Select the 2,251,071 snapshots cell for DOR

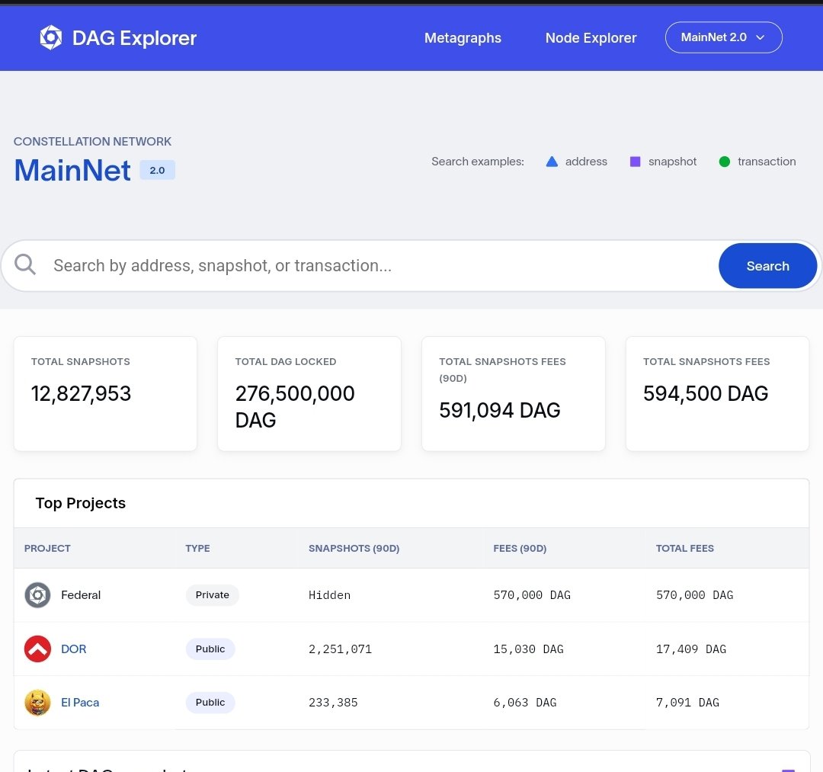[x=340, y=649]
